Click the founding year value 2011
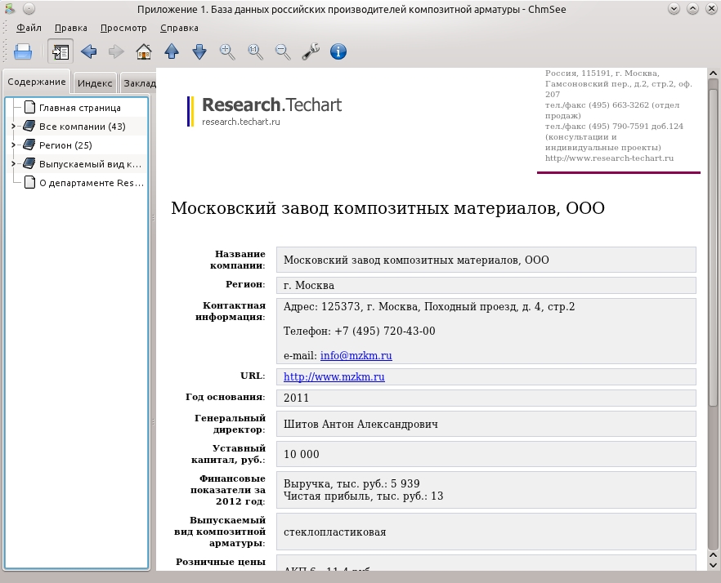The height and width of the screenshot is (583, 721). (296, 398)
